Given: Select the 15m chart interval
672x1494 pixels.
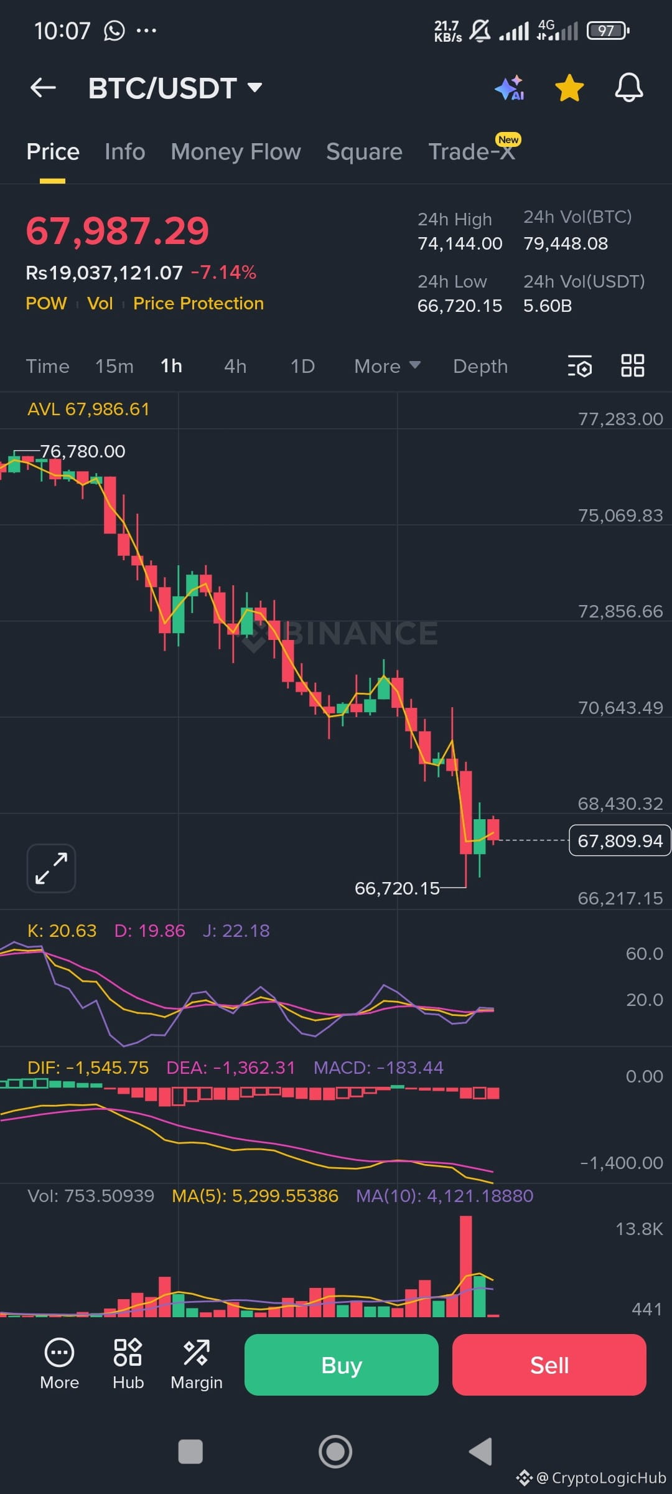Looking at the screenshot, I should coord(114,366).
